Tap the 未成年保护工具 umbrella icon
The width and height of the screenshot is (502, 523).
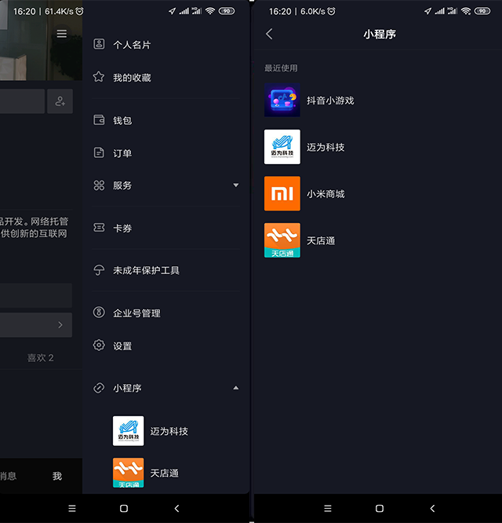point(99,270)
